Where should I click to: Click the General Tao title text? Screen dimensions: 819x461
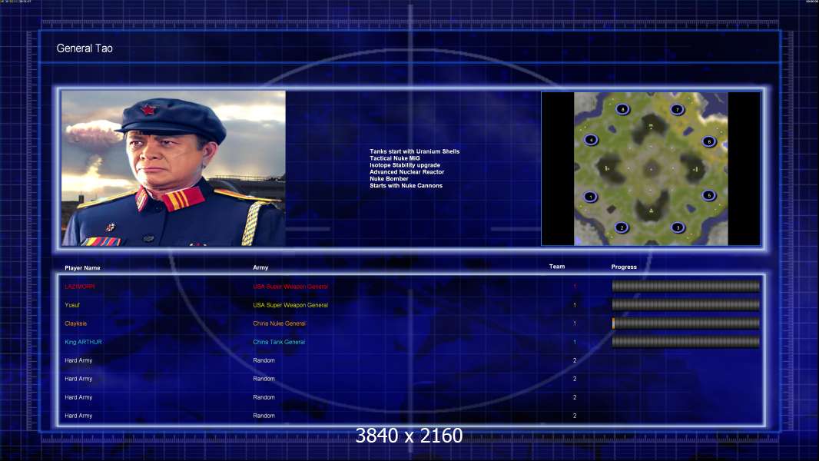click(x=85, y=48)
